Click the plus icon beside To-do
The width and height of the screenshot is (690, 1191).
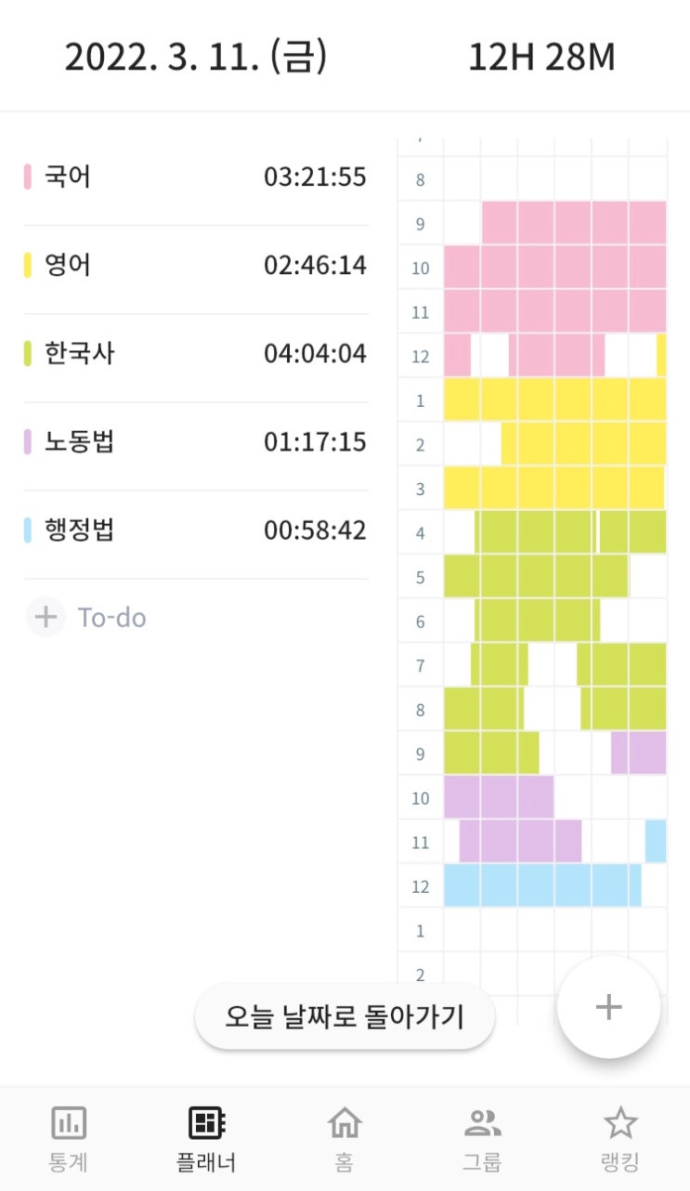tap(46, 618)
